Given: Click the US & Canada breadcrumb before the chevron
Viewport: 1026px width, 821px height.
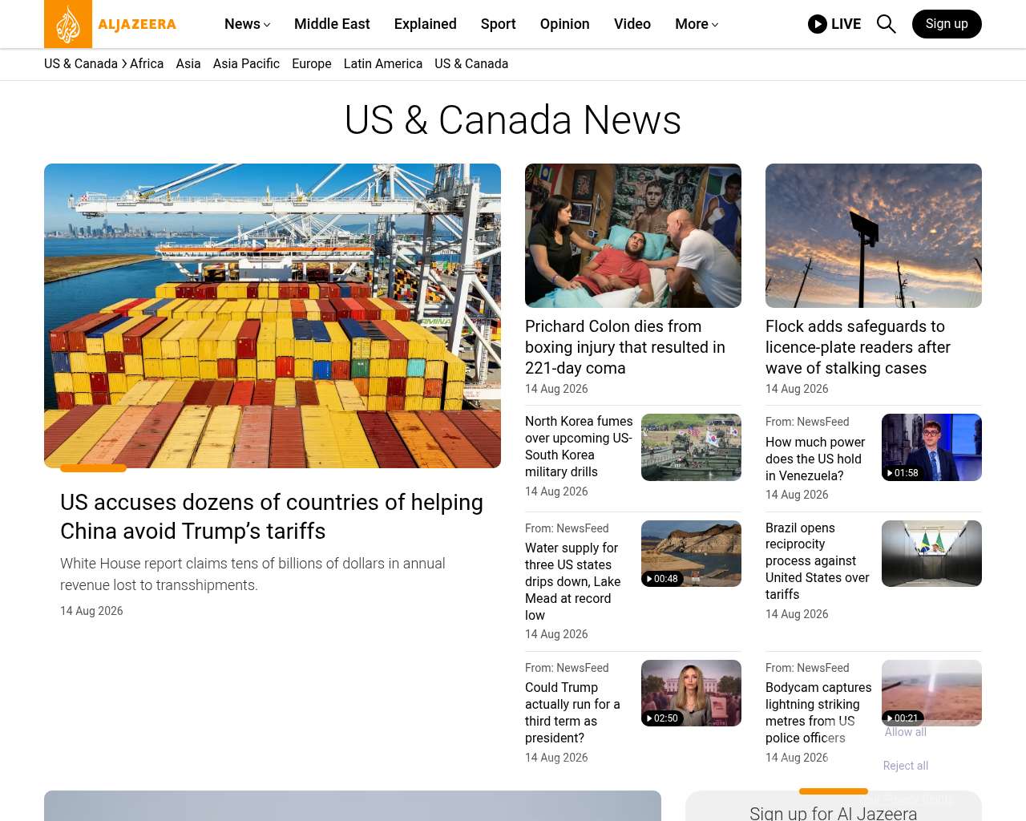Looking at the screenshot, I should pyautogui.click(x=81, y=63).
